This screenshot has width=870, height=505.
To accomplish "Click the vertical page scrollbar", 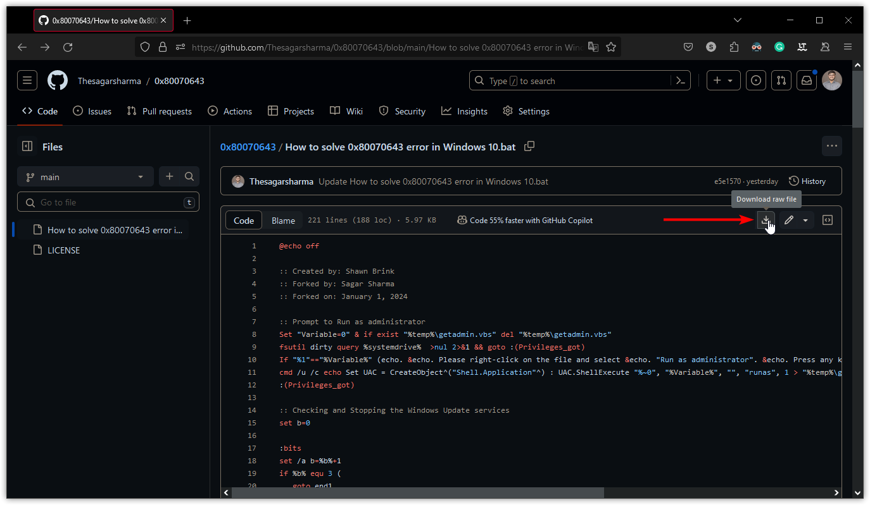I will [x=858, y=99].
